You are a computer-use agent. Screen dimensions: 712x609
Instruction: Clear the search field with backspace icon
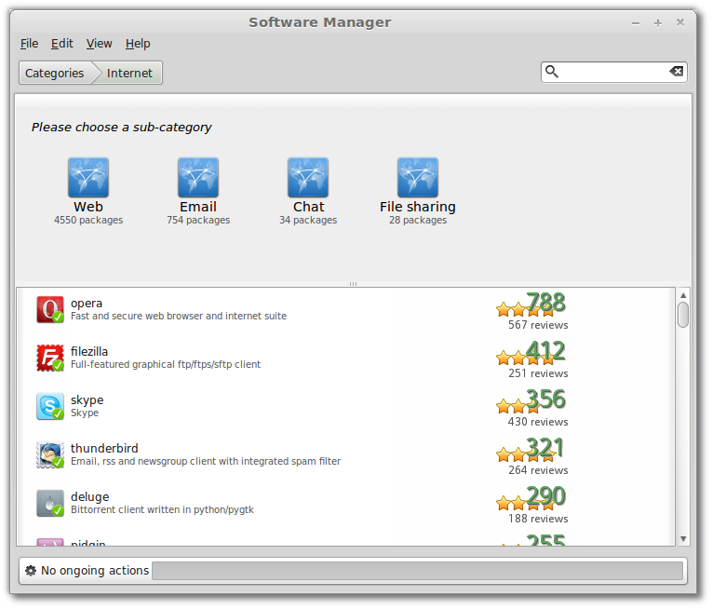(676, 72)
